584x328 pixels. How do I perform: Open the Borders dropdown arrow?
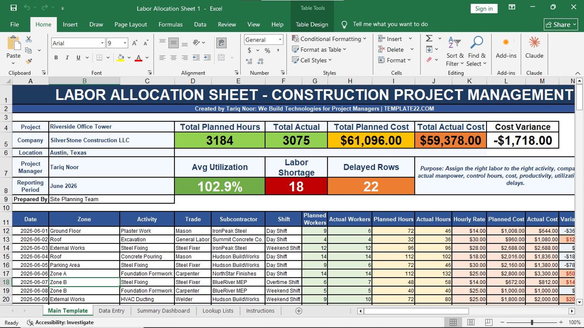(108, 58)
